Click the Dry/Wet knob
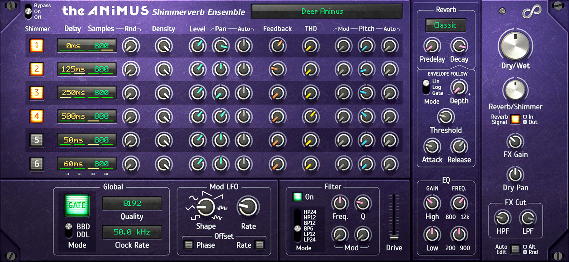The width and height of the screenshot is (569, 262). point(515,46)
